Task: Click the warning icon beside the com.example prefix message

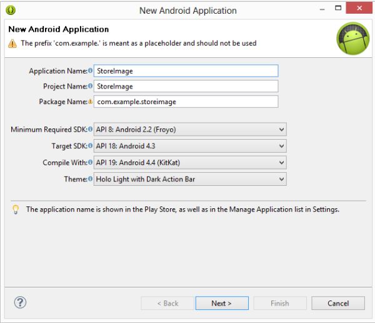Action: point(12,44)
